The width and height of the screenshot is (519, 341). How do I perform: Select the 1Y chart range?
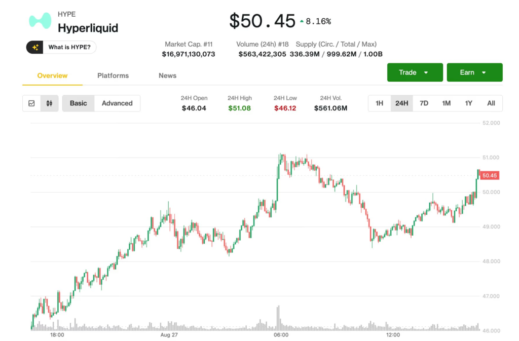[x=468, y=103]
